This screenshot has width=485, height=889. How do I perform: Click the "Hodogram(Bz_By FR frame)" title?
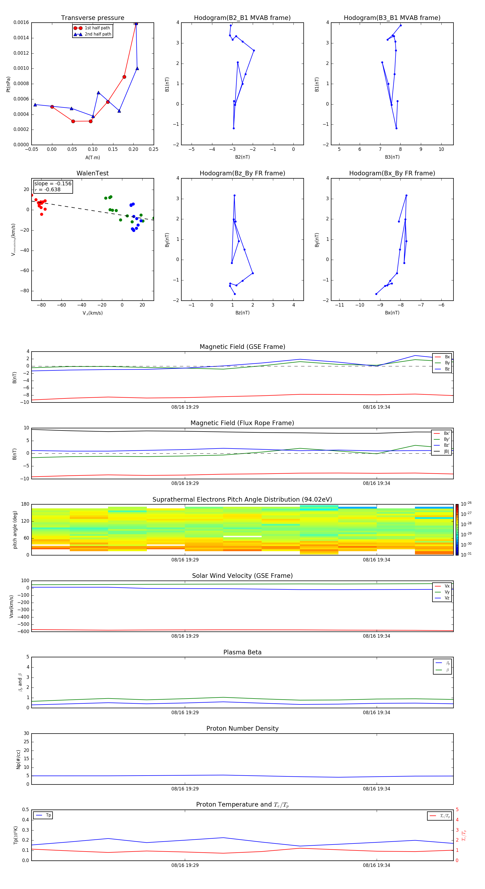(242, 173)
